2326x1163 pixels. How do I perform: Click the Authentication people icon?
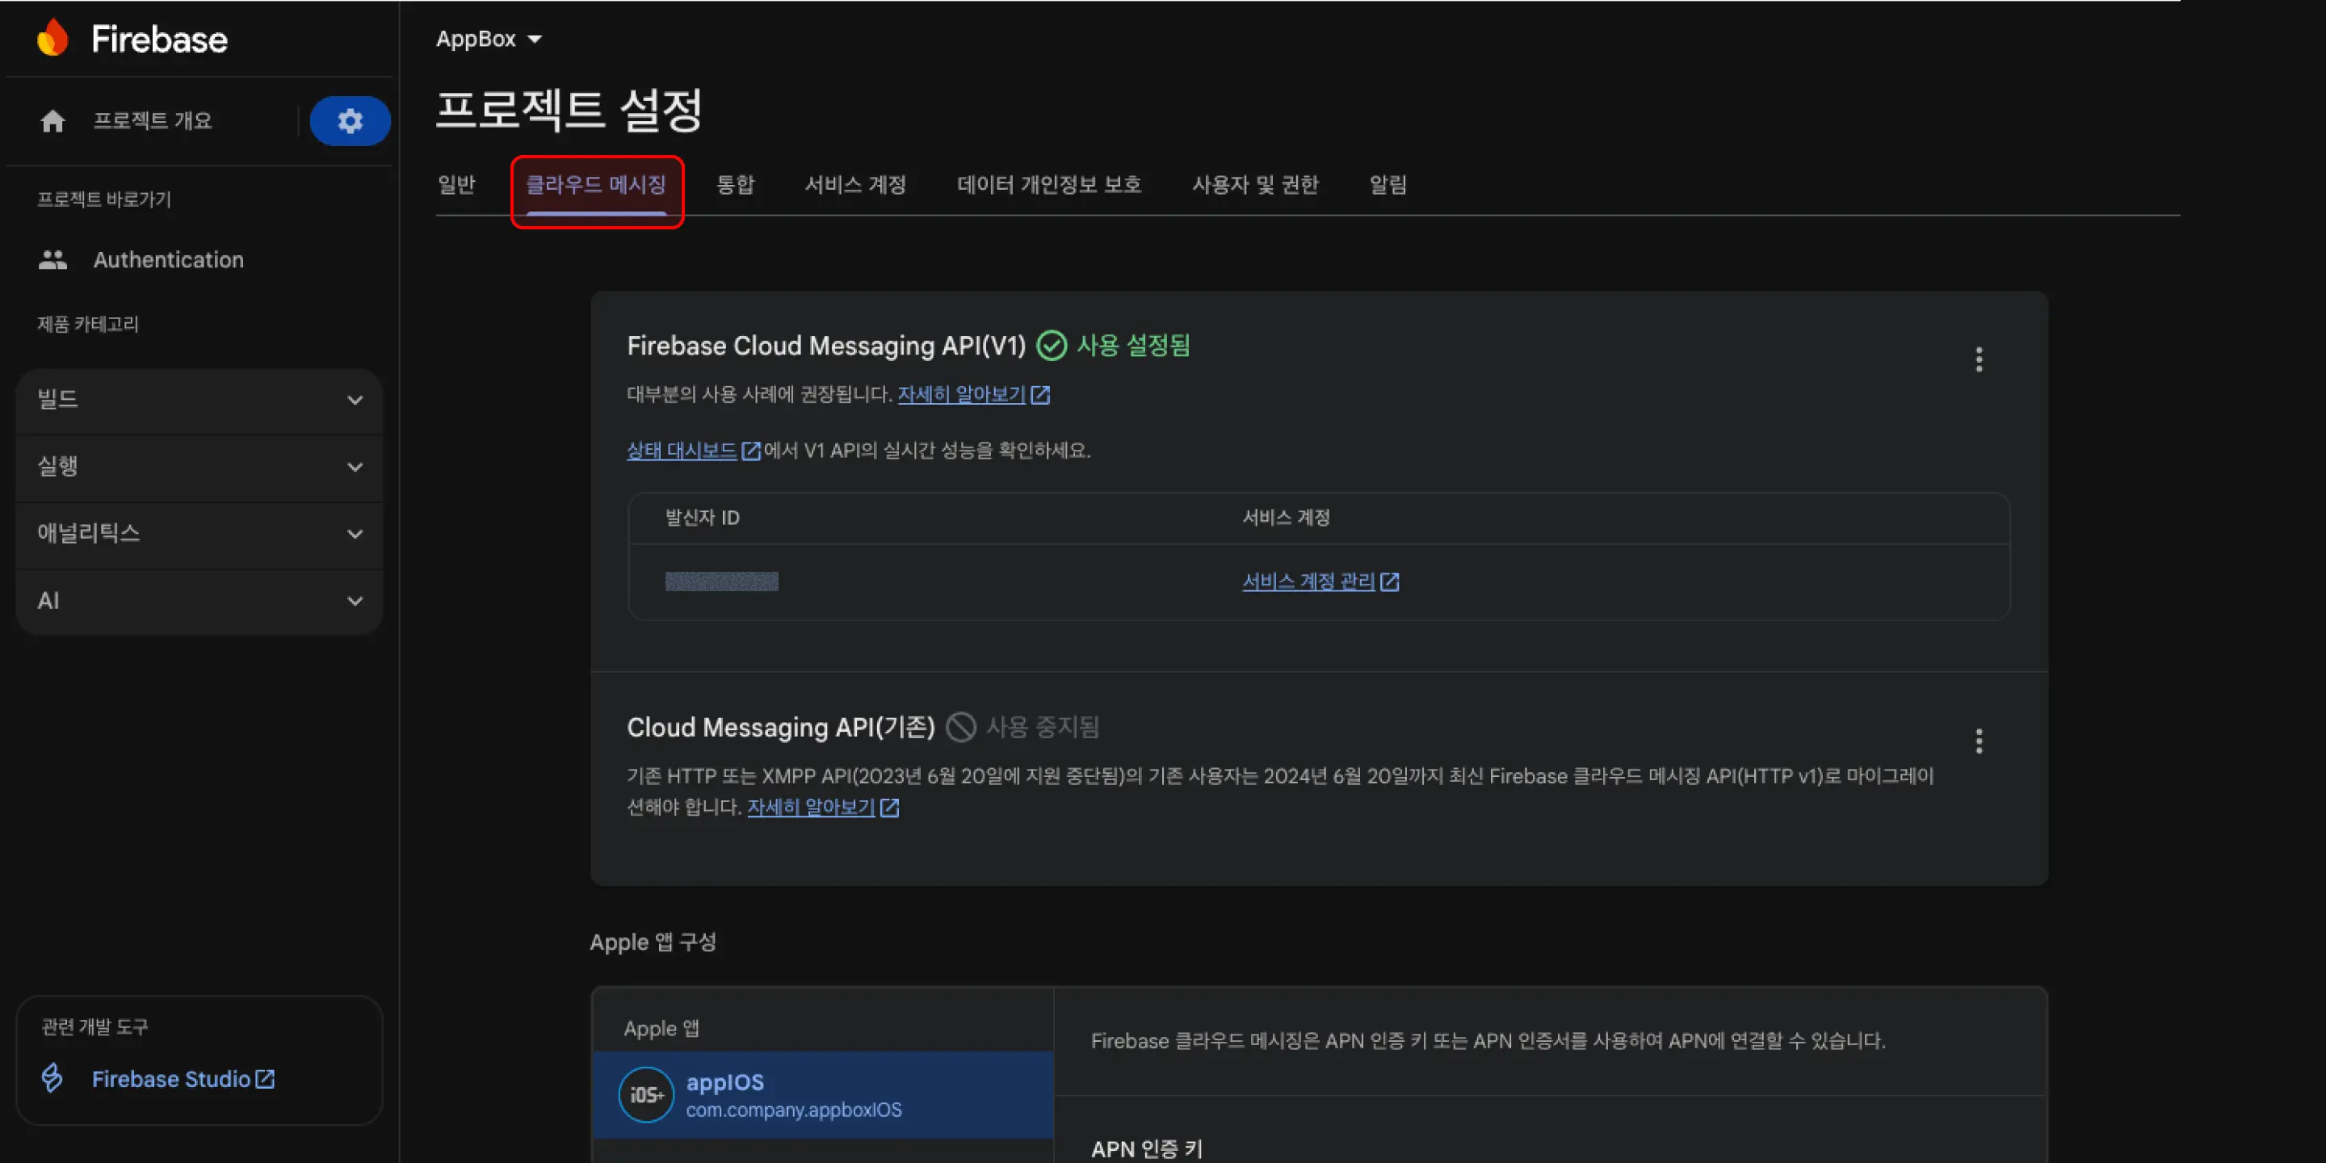[x=53, y=260]
